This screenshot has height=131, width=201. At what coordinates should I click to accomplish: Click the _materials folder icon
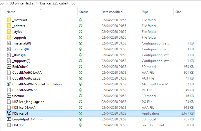click(x=9, y=20)
